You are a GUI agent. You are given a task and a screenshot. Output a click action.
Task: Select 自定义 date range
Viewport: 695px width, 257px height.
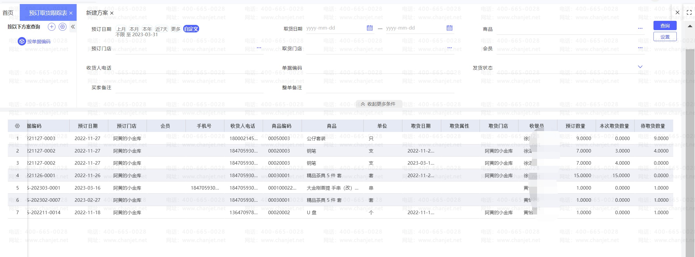click(191, 29)
